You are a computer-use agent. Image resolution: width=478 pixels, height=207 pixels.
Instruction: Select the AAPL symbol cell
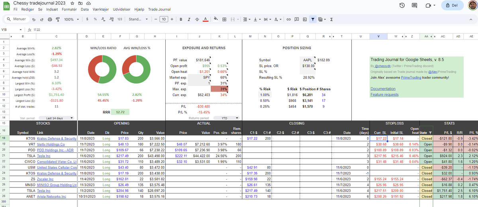coord(307,60)
